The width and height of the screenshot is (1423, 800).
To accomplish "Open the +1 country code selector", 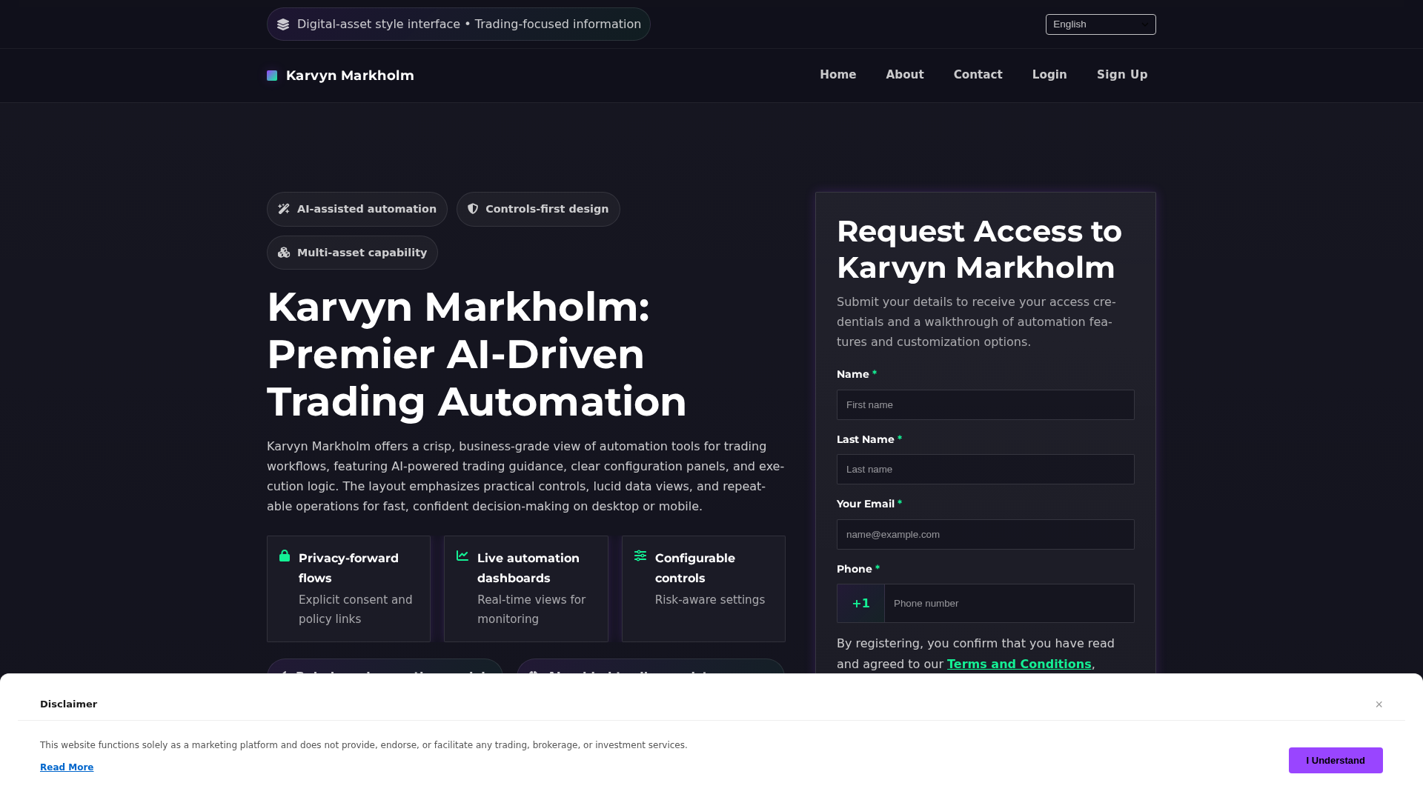I will [x=860, y=604].
